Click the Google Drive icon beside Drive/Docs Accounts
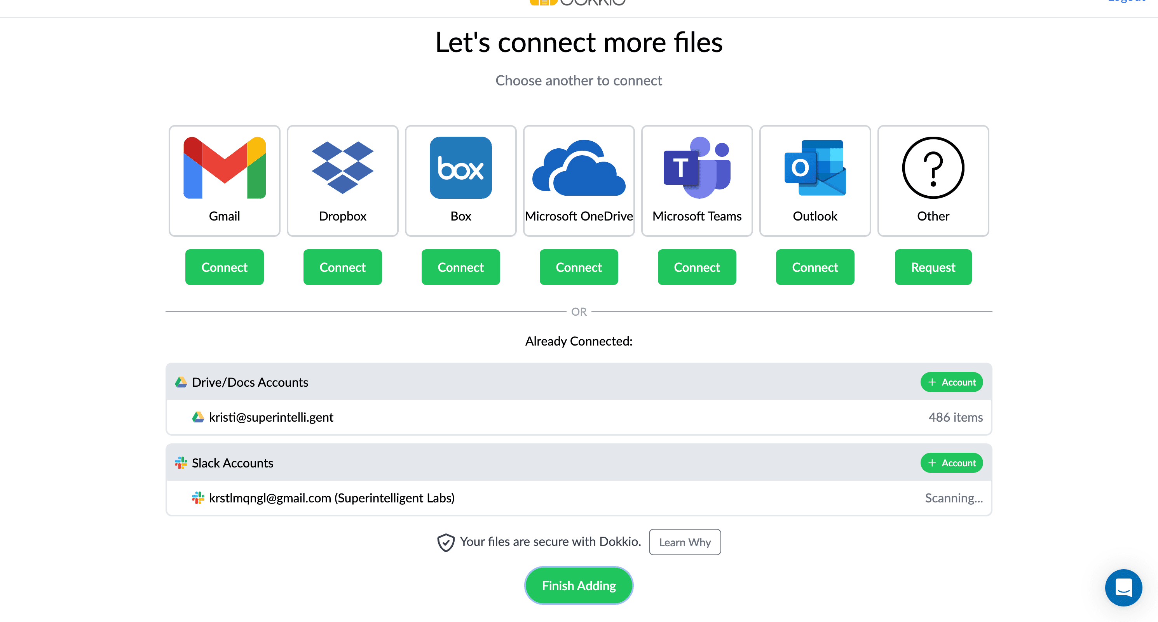Viewport: 1158px width, 622px height. pos(181,382)
